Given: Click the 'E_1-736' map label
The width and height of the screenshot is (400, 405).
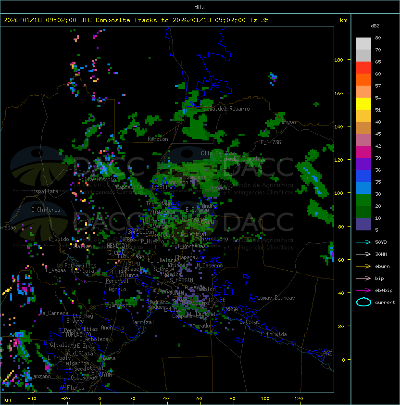Looking at the screenshot, I should pos(271,142).
